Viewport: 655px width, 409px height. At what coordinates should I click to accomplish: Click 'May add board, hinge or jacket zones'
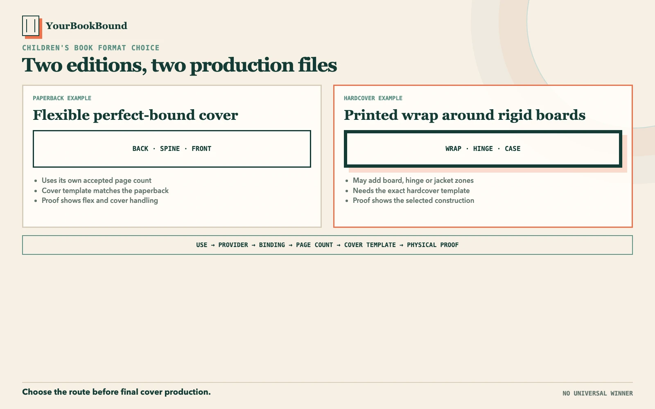(413, 180)
